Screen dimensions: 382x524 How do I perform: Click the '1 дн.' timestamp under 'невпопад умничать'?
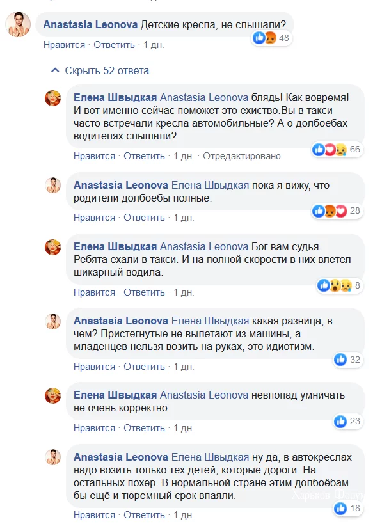[184, 428]
